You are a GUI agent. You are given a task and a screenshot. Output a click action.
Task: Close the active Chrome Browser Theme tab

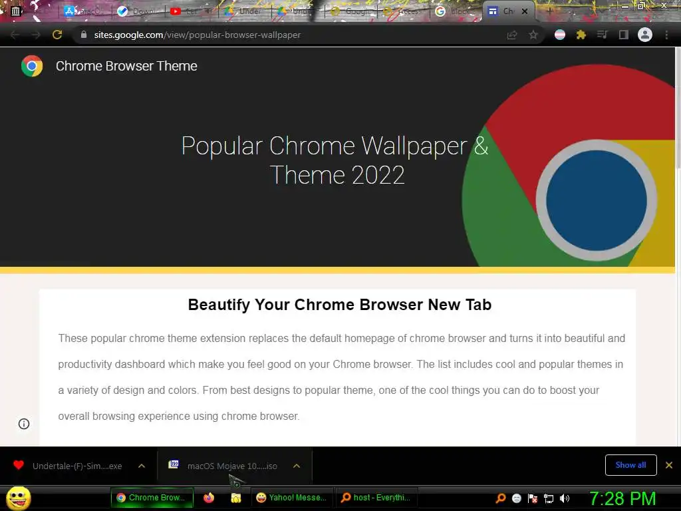525,12
